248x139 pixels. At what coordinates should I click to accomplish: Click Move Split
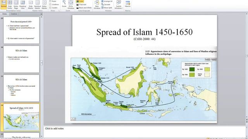pos(107,8)
